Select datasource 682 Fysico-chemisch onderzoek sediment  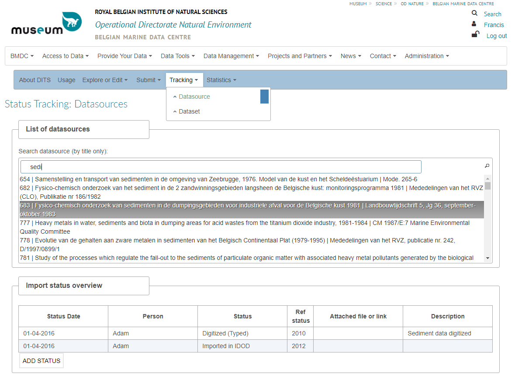(x=252, y=192)
